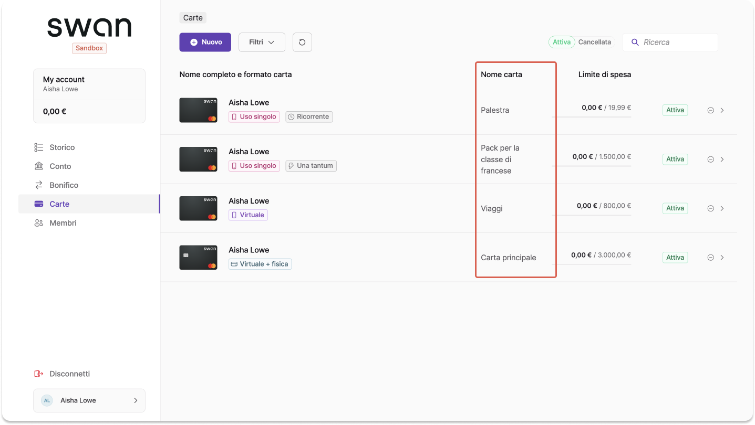
Task: Click the Limite di spesa column header
Action: (x=605, y=75)
